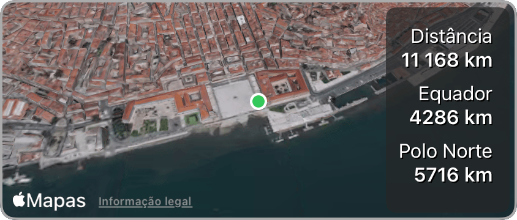This screenshot has width=517, height=220.
Task: Select the Distância value 11 168 km
Action: point(447,60)
